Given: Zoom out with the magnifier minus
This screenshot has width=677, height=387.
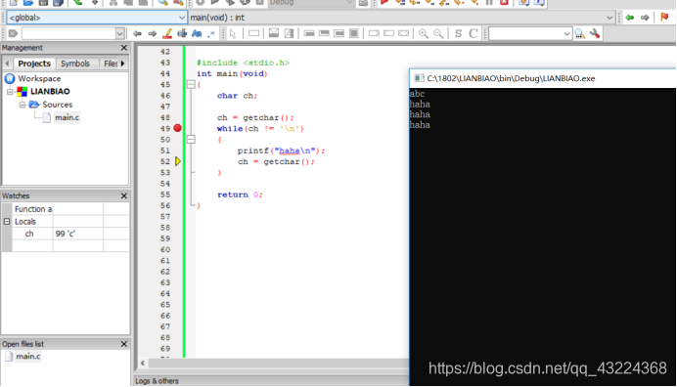Looking at the screenshot, I should click(x=438, y=33).
